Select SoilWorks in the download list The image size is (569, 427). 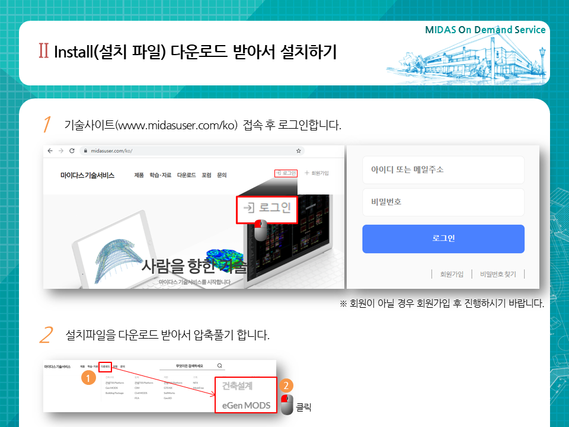[x=170, y=393]
